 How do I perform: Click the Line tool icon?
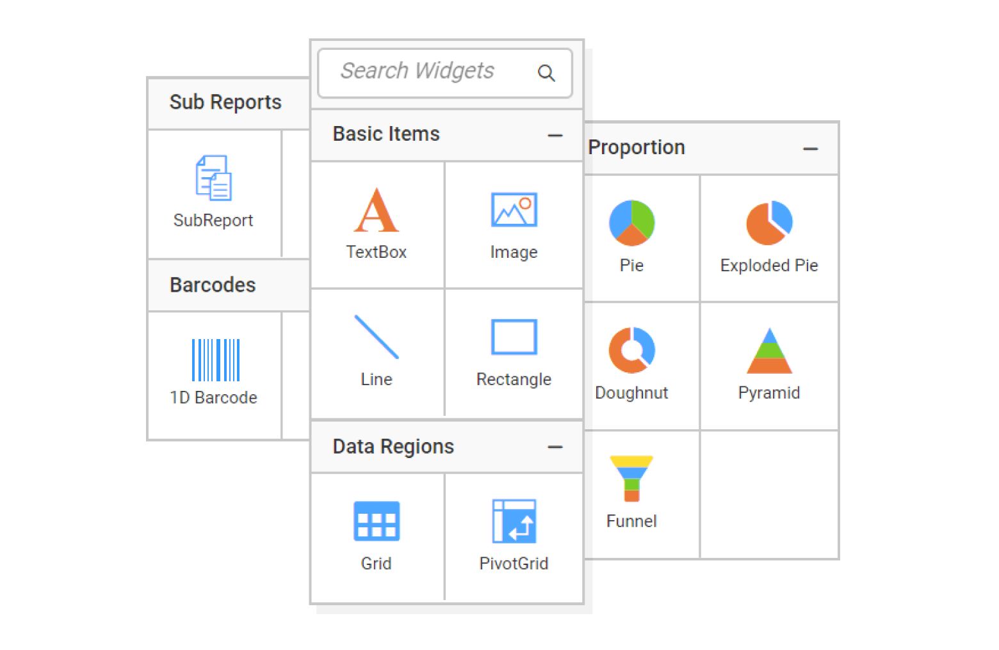click(x=377, y=338)
